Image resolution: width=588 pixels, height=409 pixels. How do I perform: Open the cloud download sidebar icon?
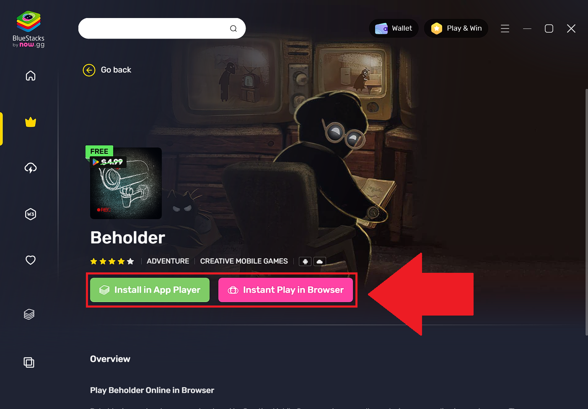pyautogui.click(x=31, y=168)
